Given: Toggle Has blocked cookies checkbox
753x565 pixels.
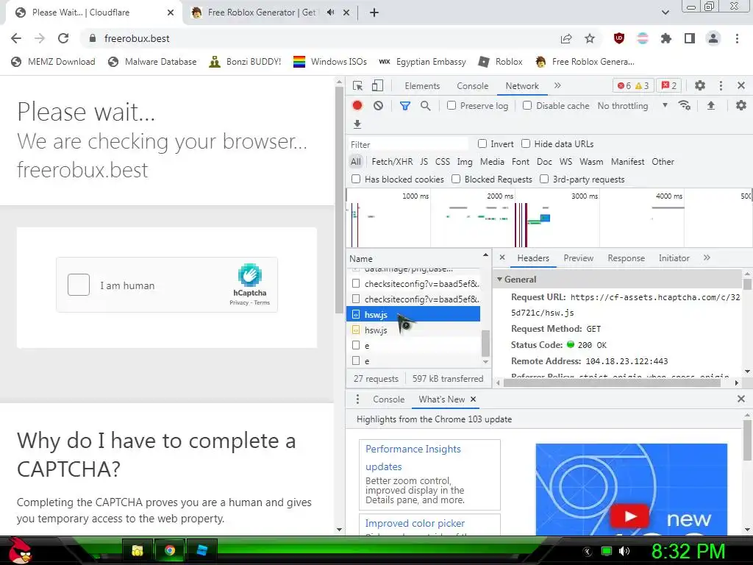Looking at the screenshot, I should tap(356, 180).
